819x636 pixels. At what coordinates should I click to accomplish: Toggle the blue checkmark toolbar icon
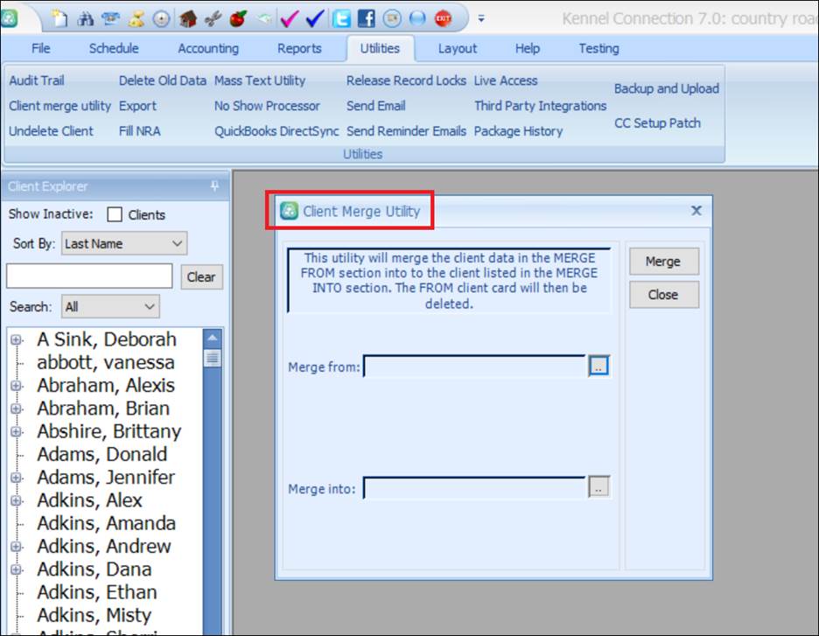[314, 17]
